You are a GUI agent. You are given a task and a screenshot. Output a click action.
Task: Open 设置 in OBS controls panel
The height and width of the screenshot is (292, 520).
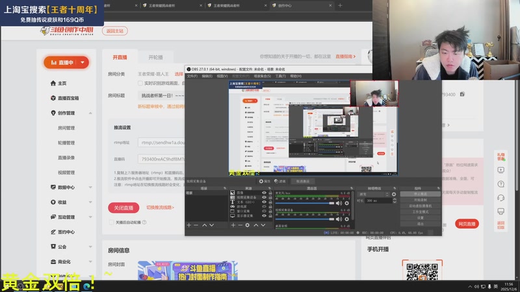click(420, 218)
